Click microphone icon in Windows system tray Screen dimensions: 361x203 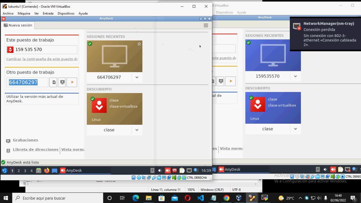(326, 198)
